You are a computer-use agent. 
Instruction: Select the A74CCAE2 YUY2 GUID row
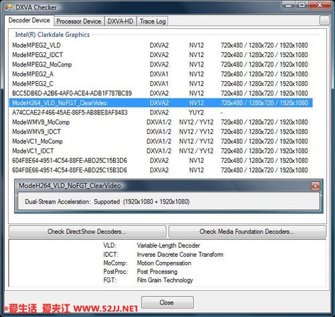point(161,113)
